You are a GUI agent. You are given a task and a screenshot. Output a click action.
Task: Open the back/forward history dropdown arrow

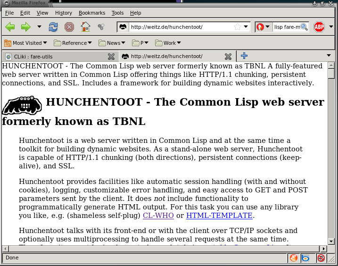(39, 27)
